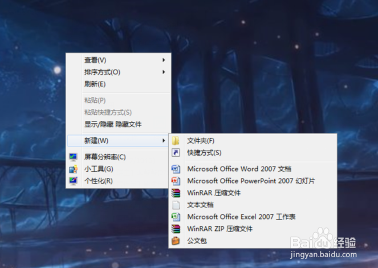Click the monitor icon beside 屏幕分辨率(C)
Viewport: 378px width, 268px height.
(73, 157)
